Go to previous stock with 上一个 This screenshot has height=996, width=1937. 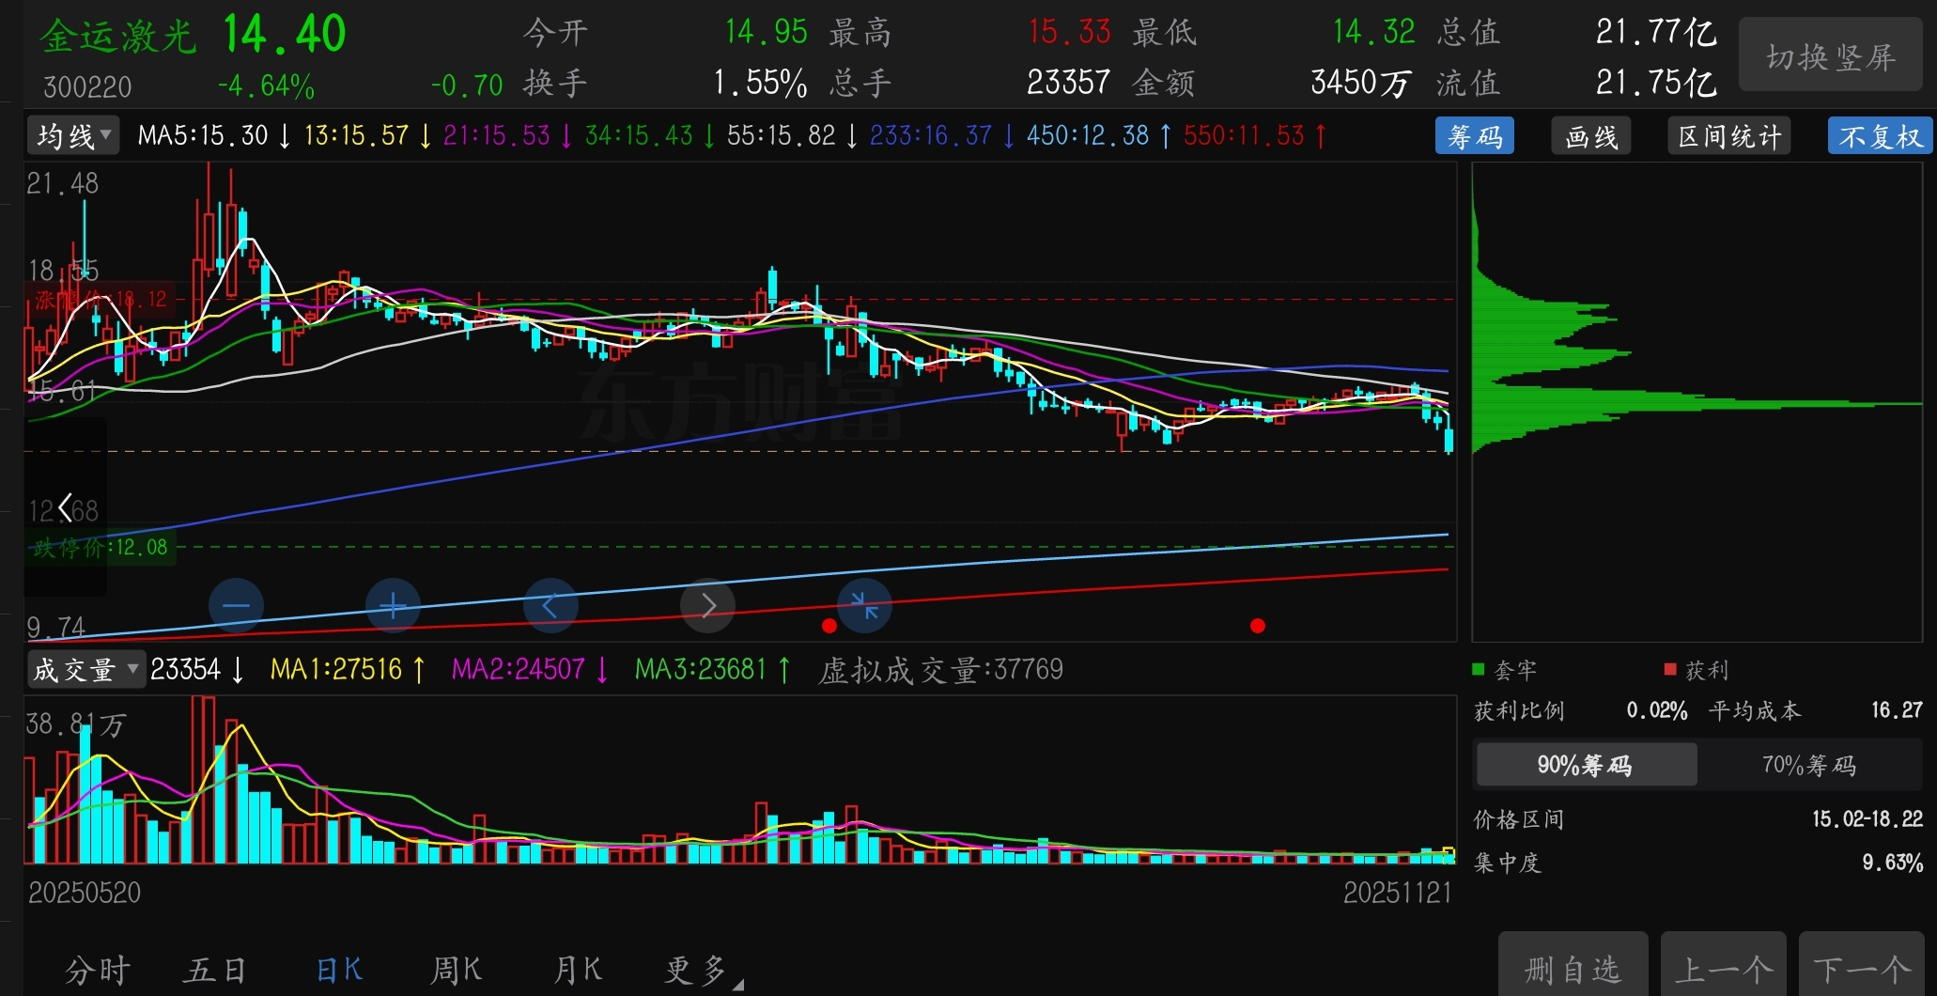coord(1724,966)
